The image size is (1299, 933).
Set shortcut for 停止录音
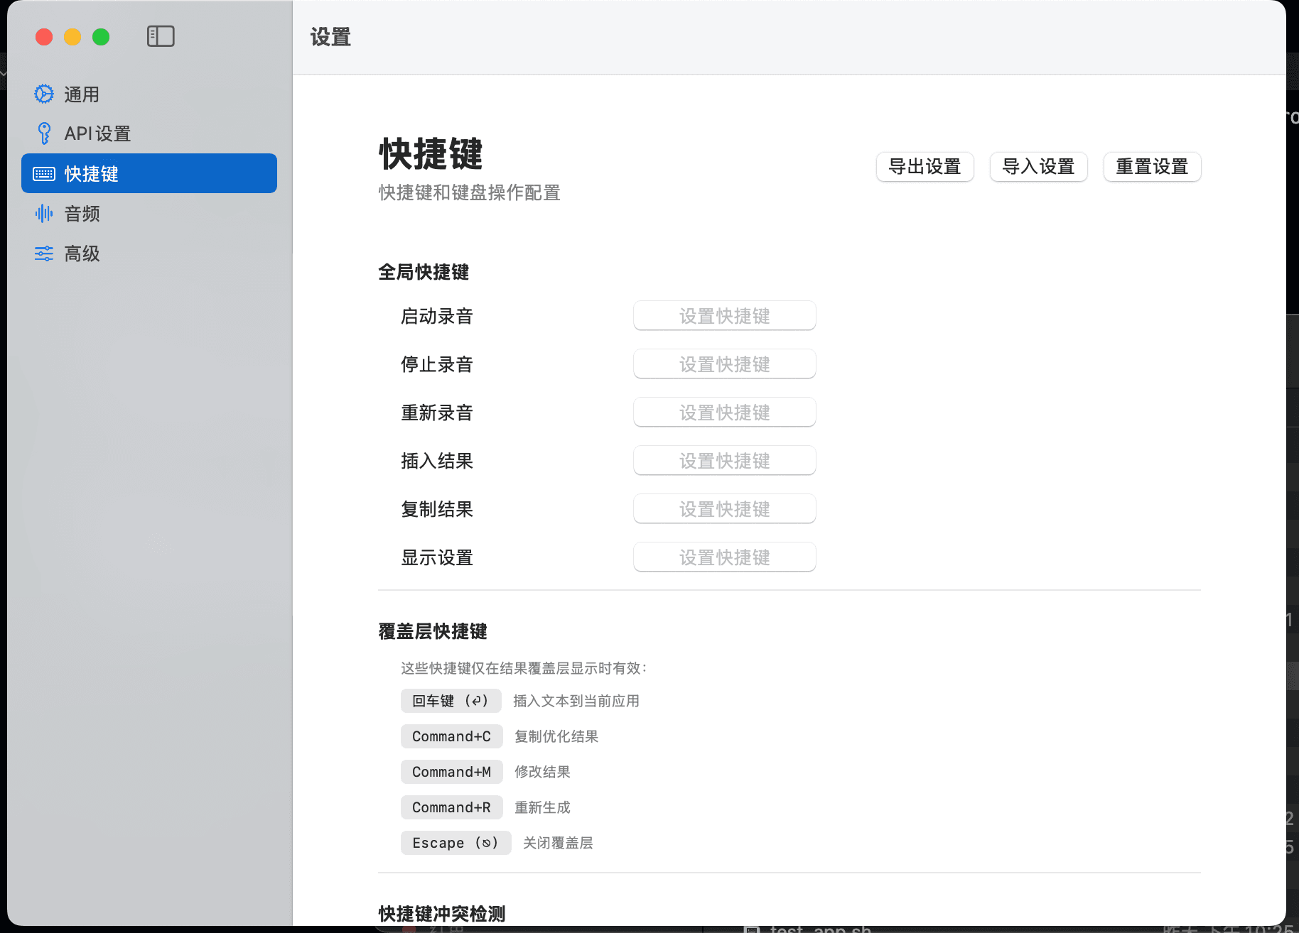pos(724,364)
